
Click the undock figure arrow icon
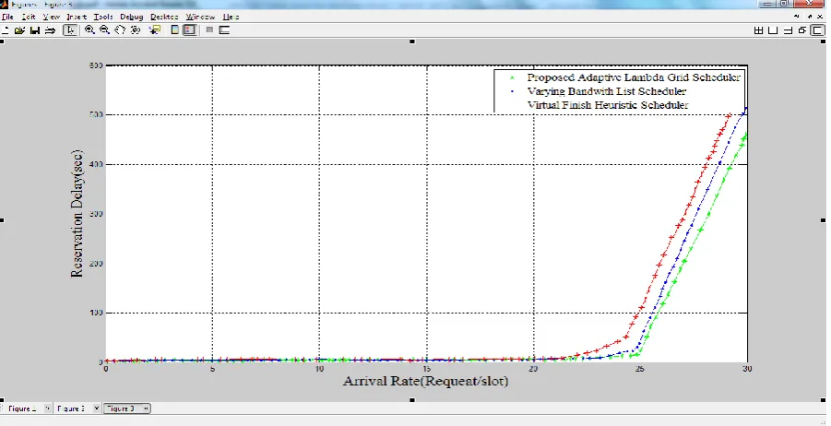click(x=811, y=17)
